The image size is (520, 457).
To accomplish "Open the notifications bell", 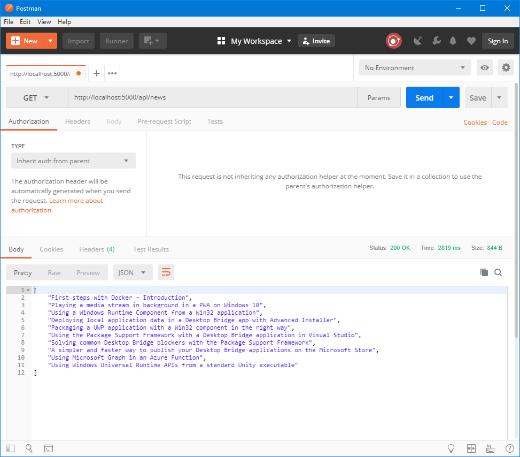I will 453,41.
